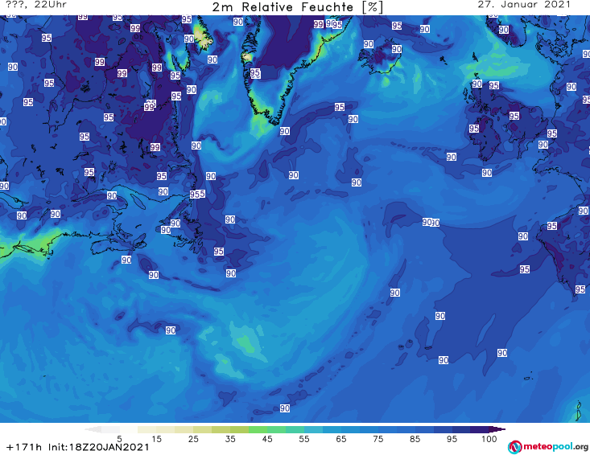Click the '85' label on the color bar
This screenshot has height=455, width=590.
415,439
